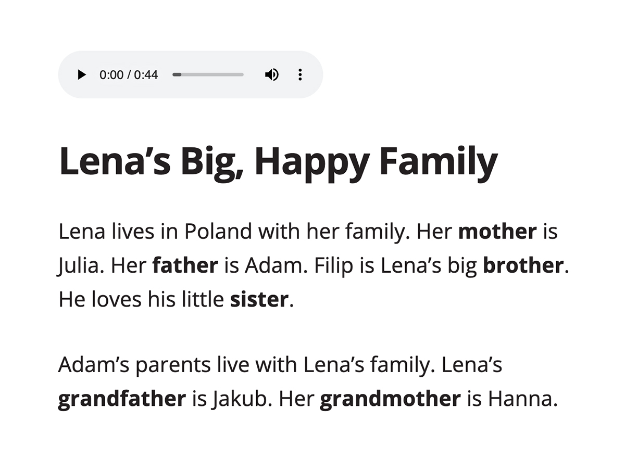Click the 0:00 / 0:44 time display
The height and width of the screenshot is (472, 625).
pos(129,75)
